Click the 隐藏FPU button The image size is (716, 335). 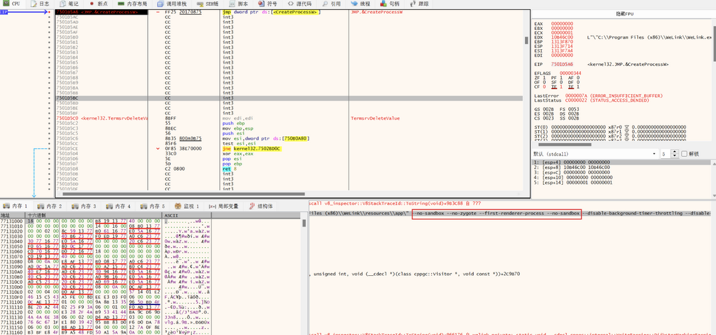[x=624, y=14]
